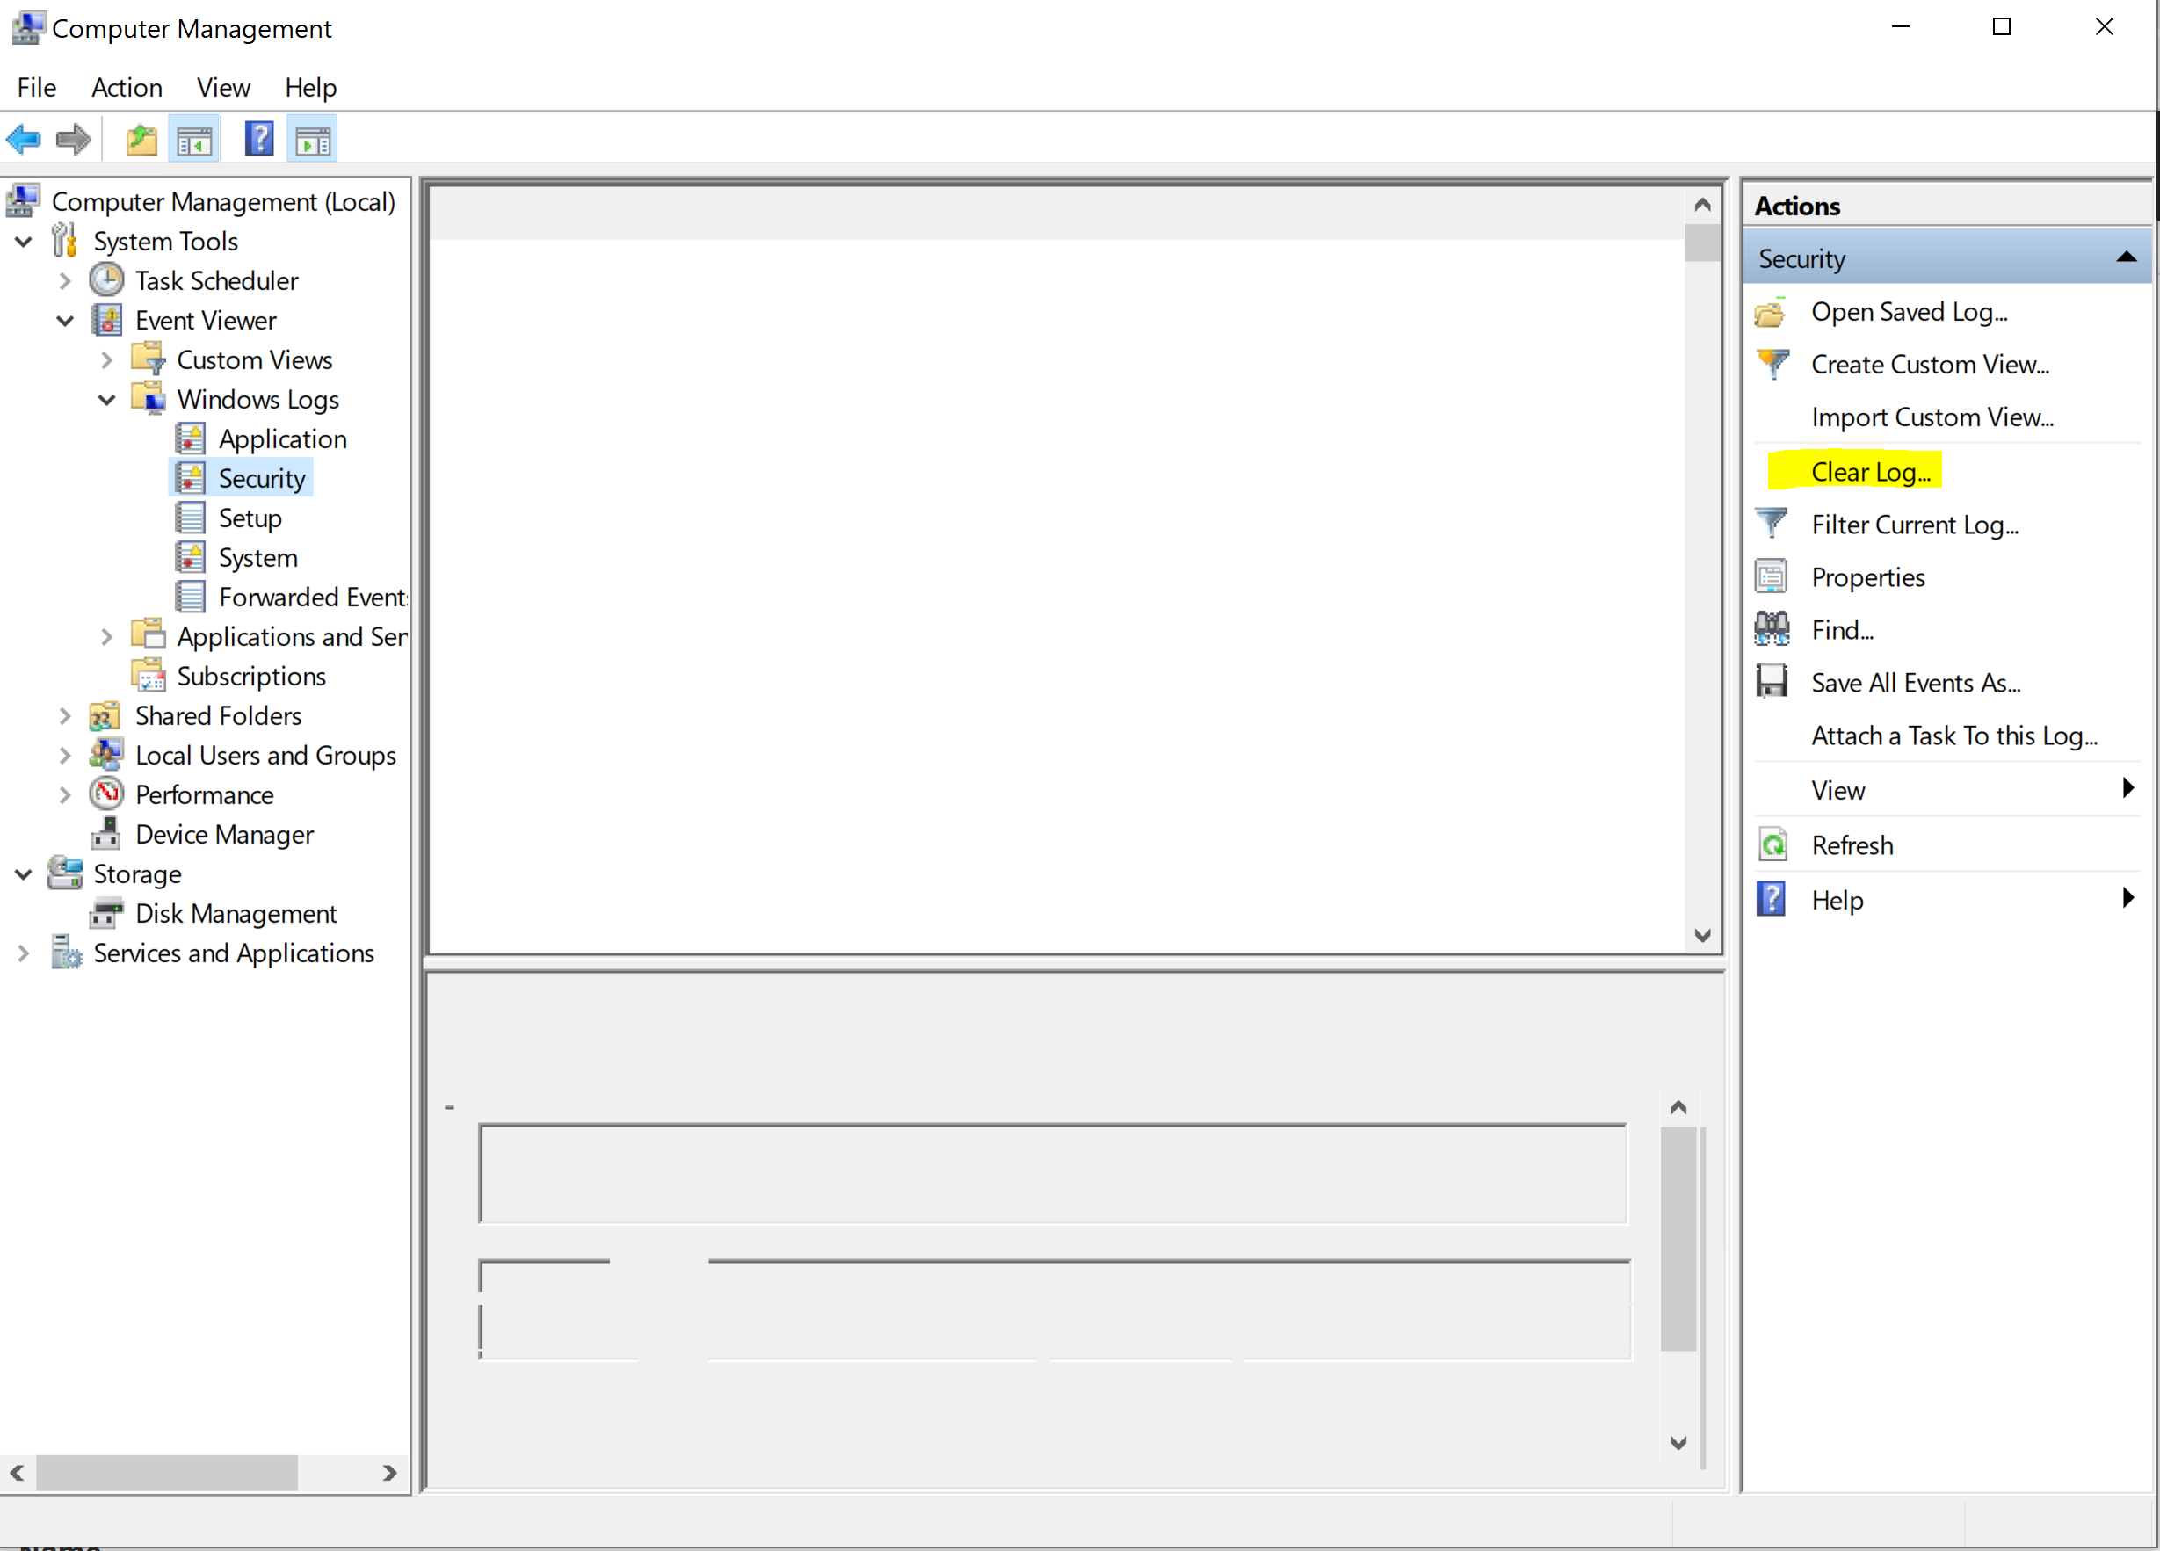Select the System log in tree
Image resolution: width=2160 pixels, height=1551 pixels.
257,558
